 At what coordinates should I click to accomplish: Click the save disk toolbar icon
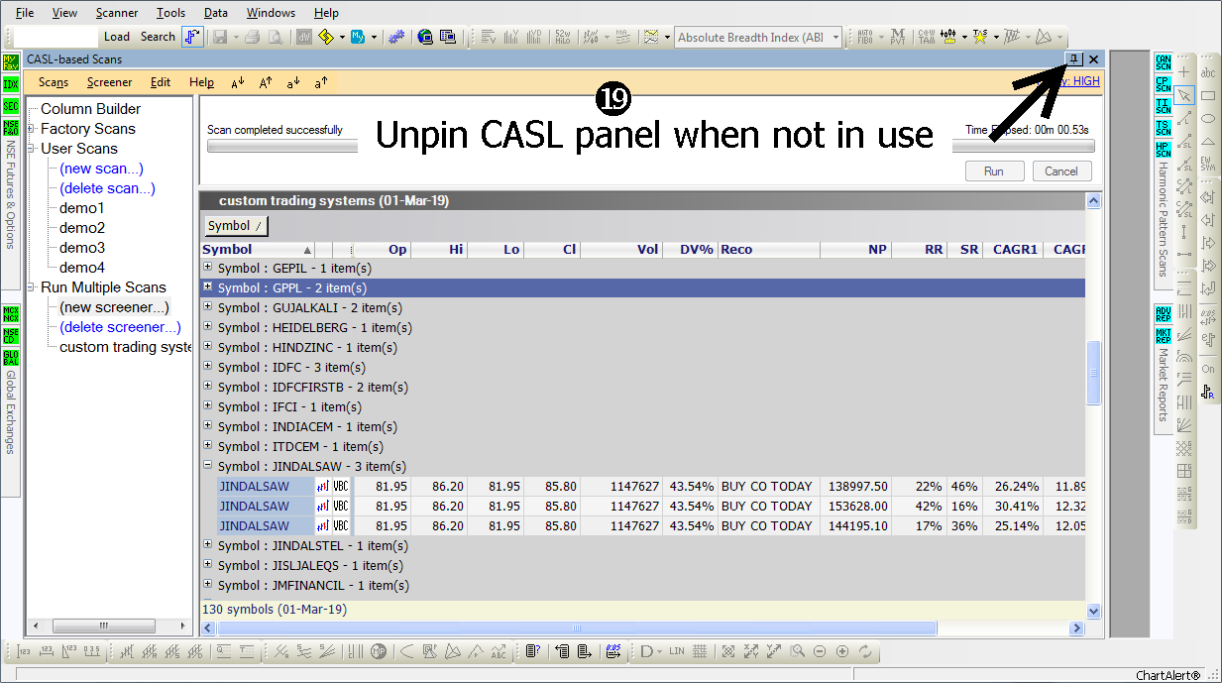coord(219,38)
